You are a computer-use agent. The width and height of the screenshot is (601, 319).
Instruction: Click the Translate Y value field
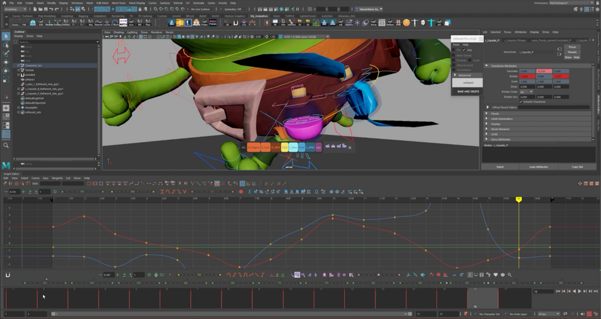(x=544, y=71)
